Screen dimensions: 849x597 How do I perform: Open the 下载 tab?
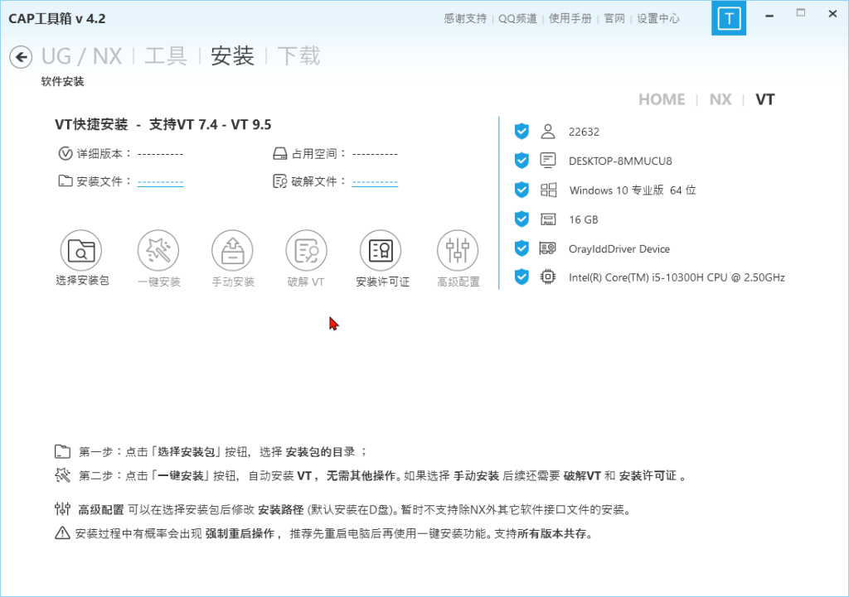click(298, 56)
